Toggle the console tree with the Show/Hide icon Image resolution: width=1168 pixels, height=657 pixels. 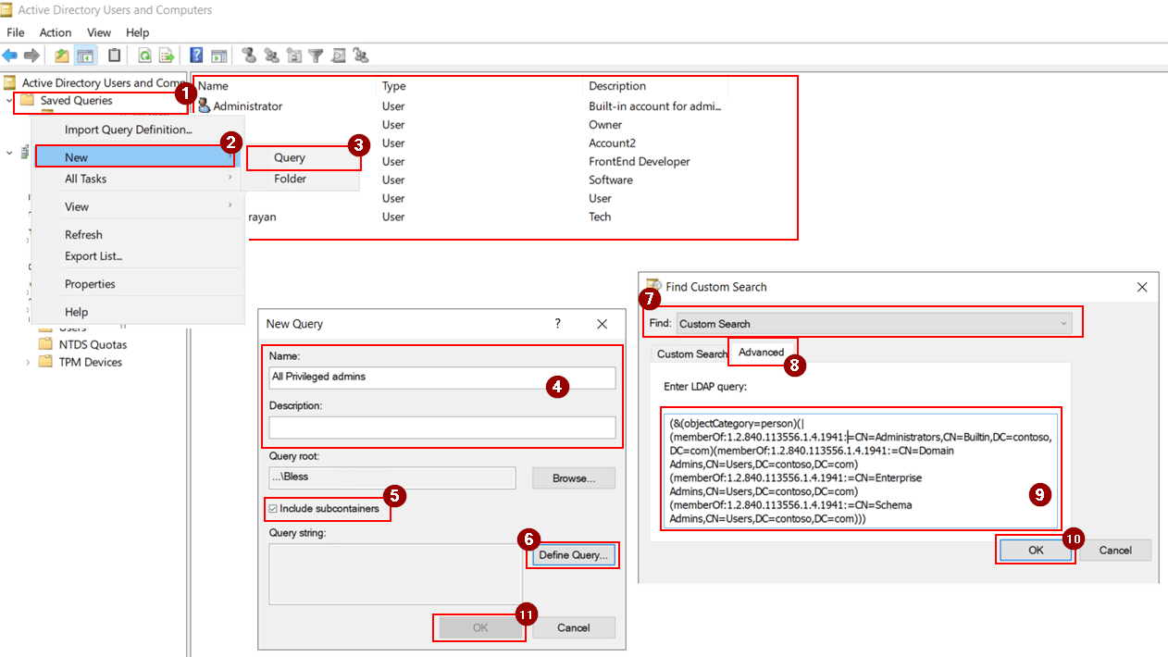85,56
